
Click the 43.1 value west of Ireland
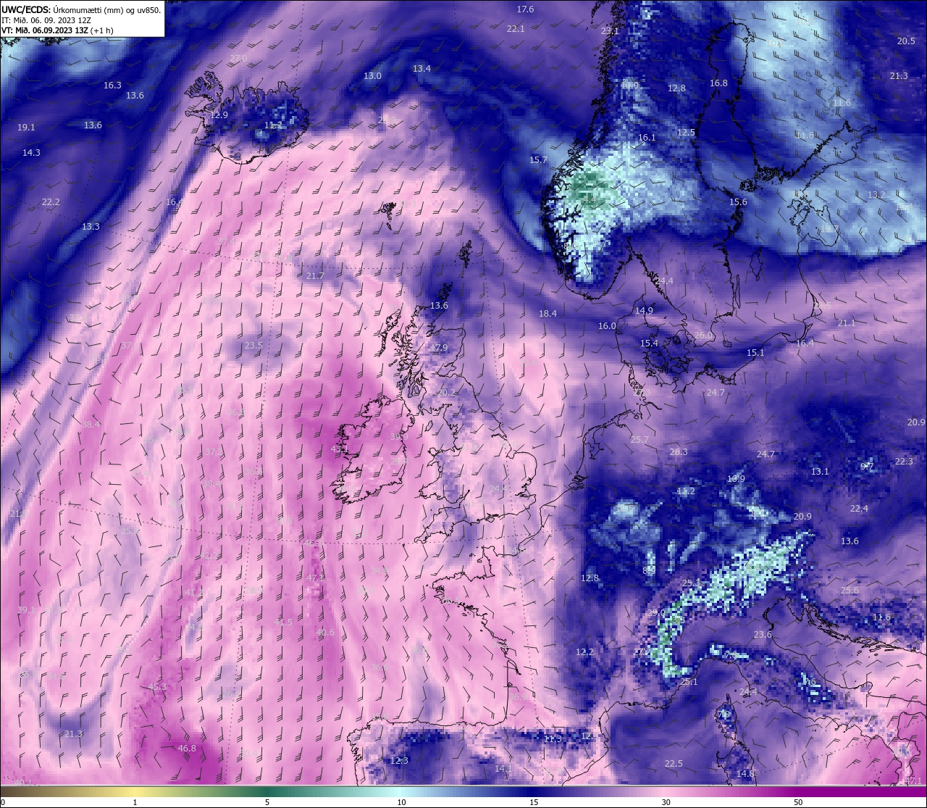pos(340,449)
